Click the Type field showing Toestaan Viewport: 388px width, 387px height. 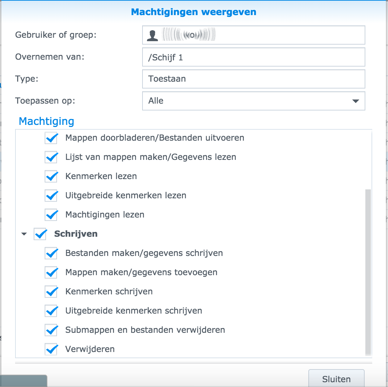coord(253,79)
